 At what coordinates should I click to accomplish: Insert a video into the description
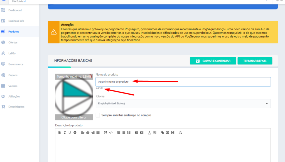(x=173, y=132)
